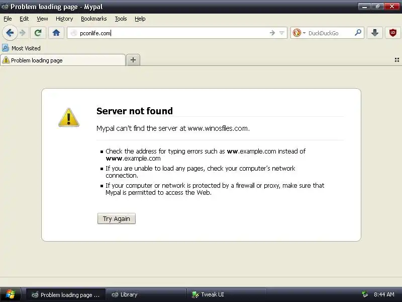402x302 pixels.
Task: Reload the page with the green refresh icon
Action: (38, 33)
